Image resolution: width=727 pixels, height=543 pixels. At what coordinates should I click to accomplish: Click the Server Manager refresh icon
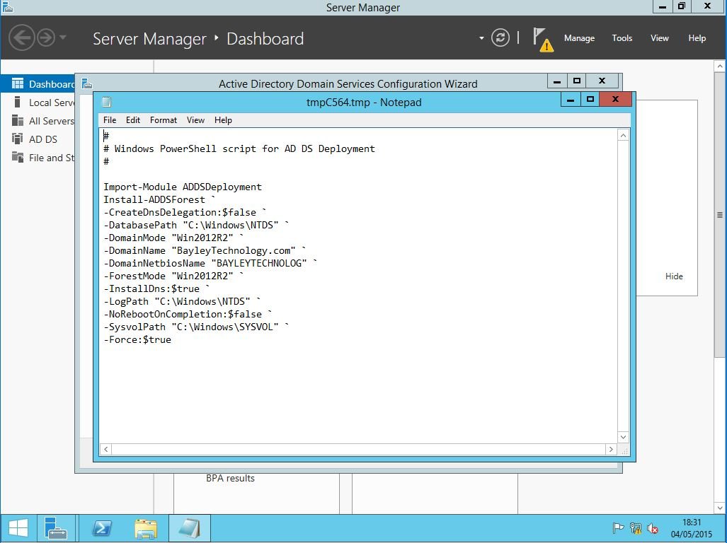pos(500,38)
